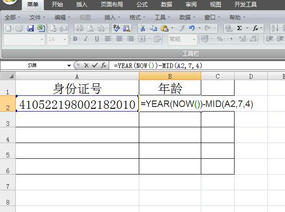The image size is (285, 212).
Task: Click the Enter checkmark in formula bar
Action: [x=95, y=65]
